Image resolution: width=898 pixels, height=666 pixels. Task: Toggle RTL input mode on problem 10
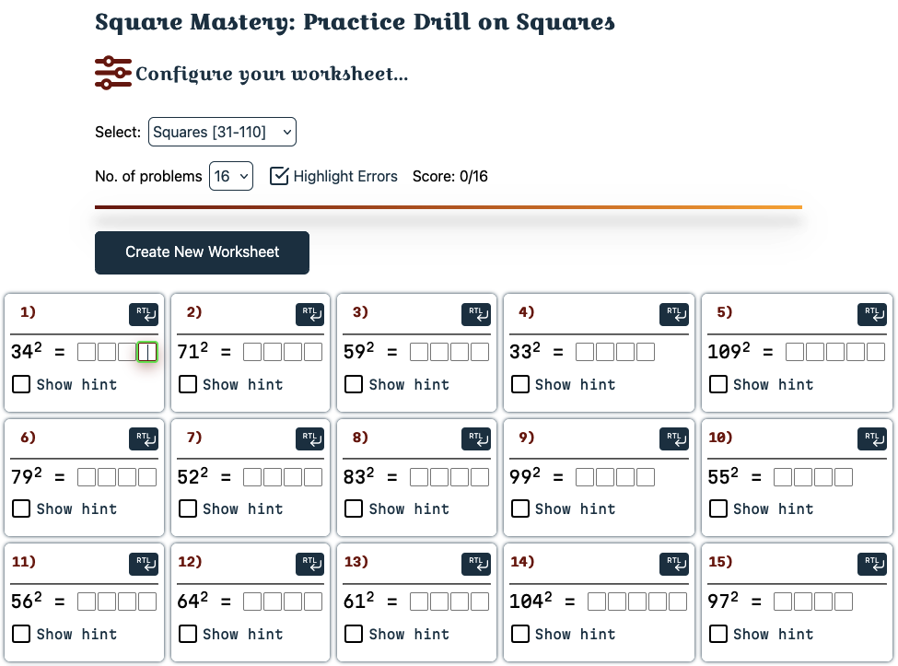pyautogui.click(x=872, y=438)
